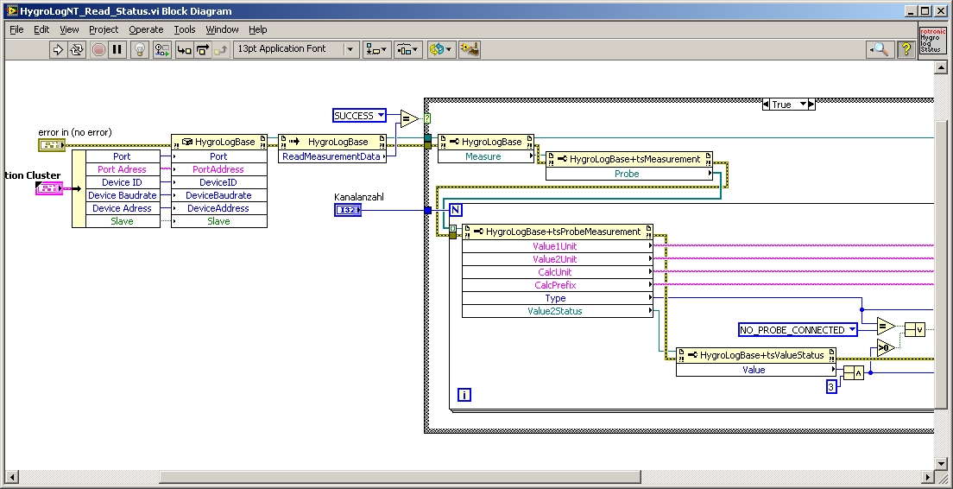Click the rotronic VI icon pane
Viewport: 953px width, 489px height.
click(931, 39)
